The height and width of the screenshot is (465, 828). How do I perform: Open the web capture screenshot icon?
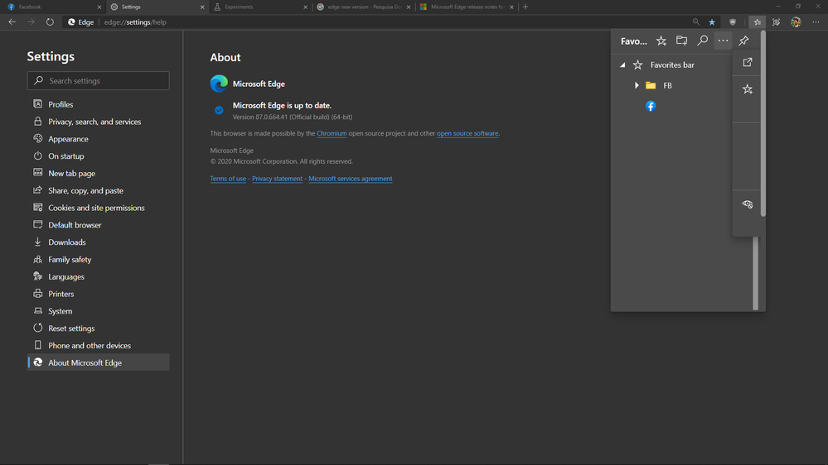(777, 22)
